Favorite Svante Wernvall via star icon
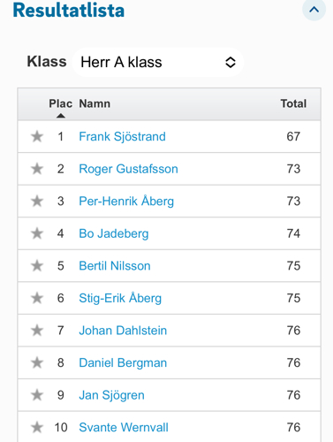The image size is (333, 442). (x=37, y=427)
